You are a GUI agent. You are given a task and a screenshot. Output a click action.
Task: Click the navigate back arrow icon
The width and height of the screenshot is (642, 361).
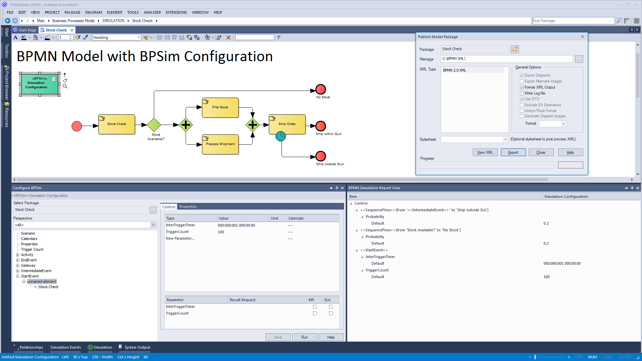point(8,21)
